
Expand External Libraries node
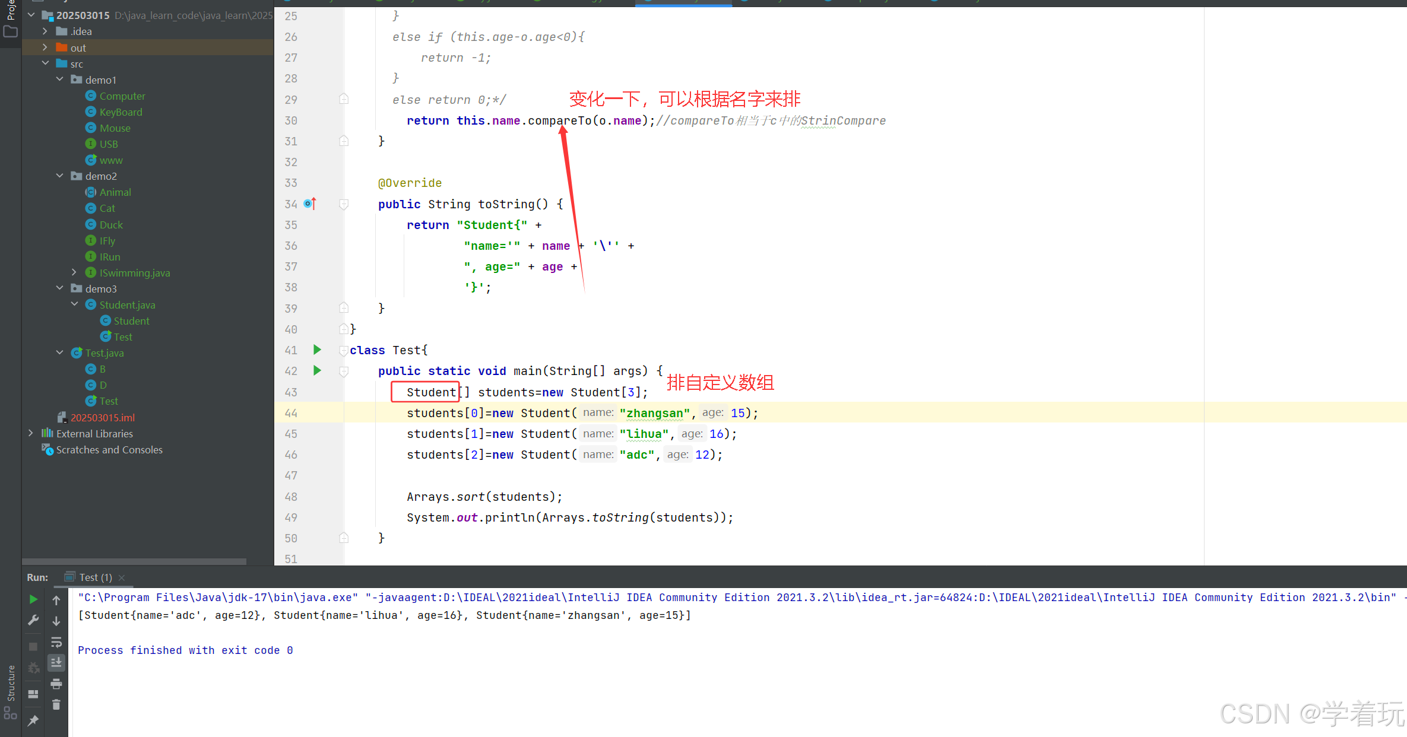coord(31,433)
